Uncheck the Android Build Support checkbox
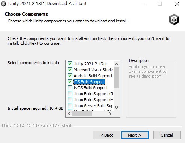The width and height of the screenshot is (185, 143). [70, 76]
